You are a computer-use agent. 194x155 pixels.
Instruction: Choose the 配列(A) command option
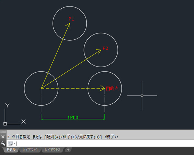coord(53,137)
